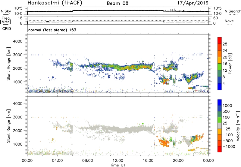The width and height of the screenshot is (241, 167).
Task: Click the '4' label on the power colorbar
Action: tap(224, 83)
